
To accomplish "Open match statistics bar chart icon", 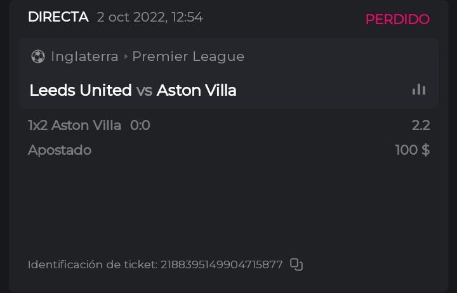I will pyautogui.click(x=419, y=90).
